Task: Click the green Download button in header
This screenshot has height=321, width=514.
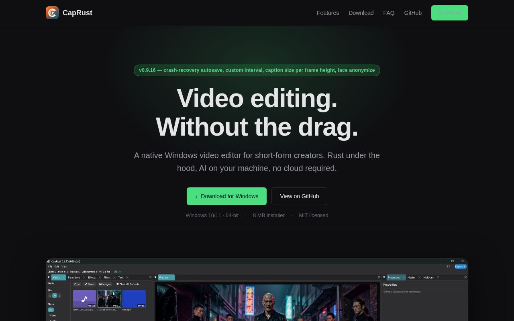Action: click(450, 13)
